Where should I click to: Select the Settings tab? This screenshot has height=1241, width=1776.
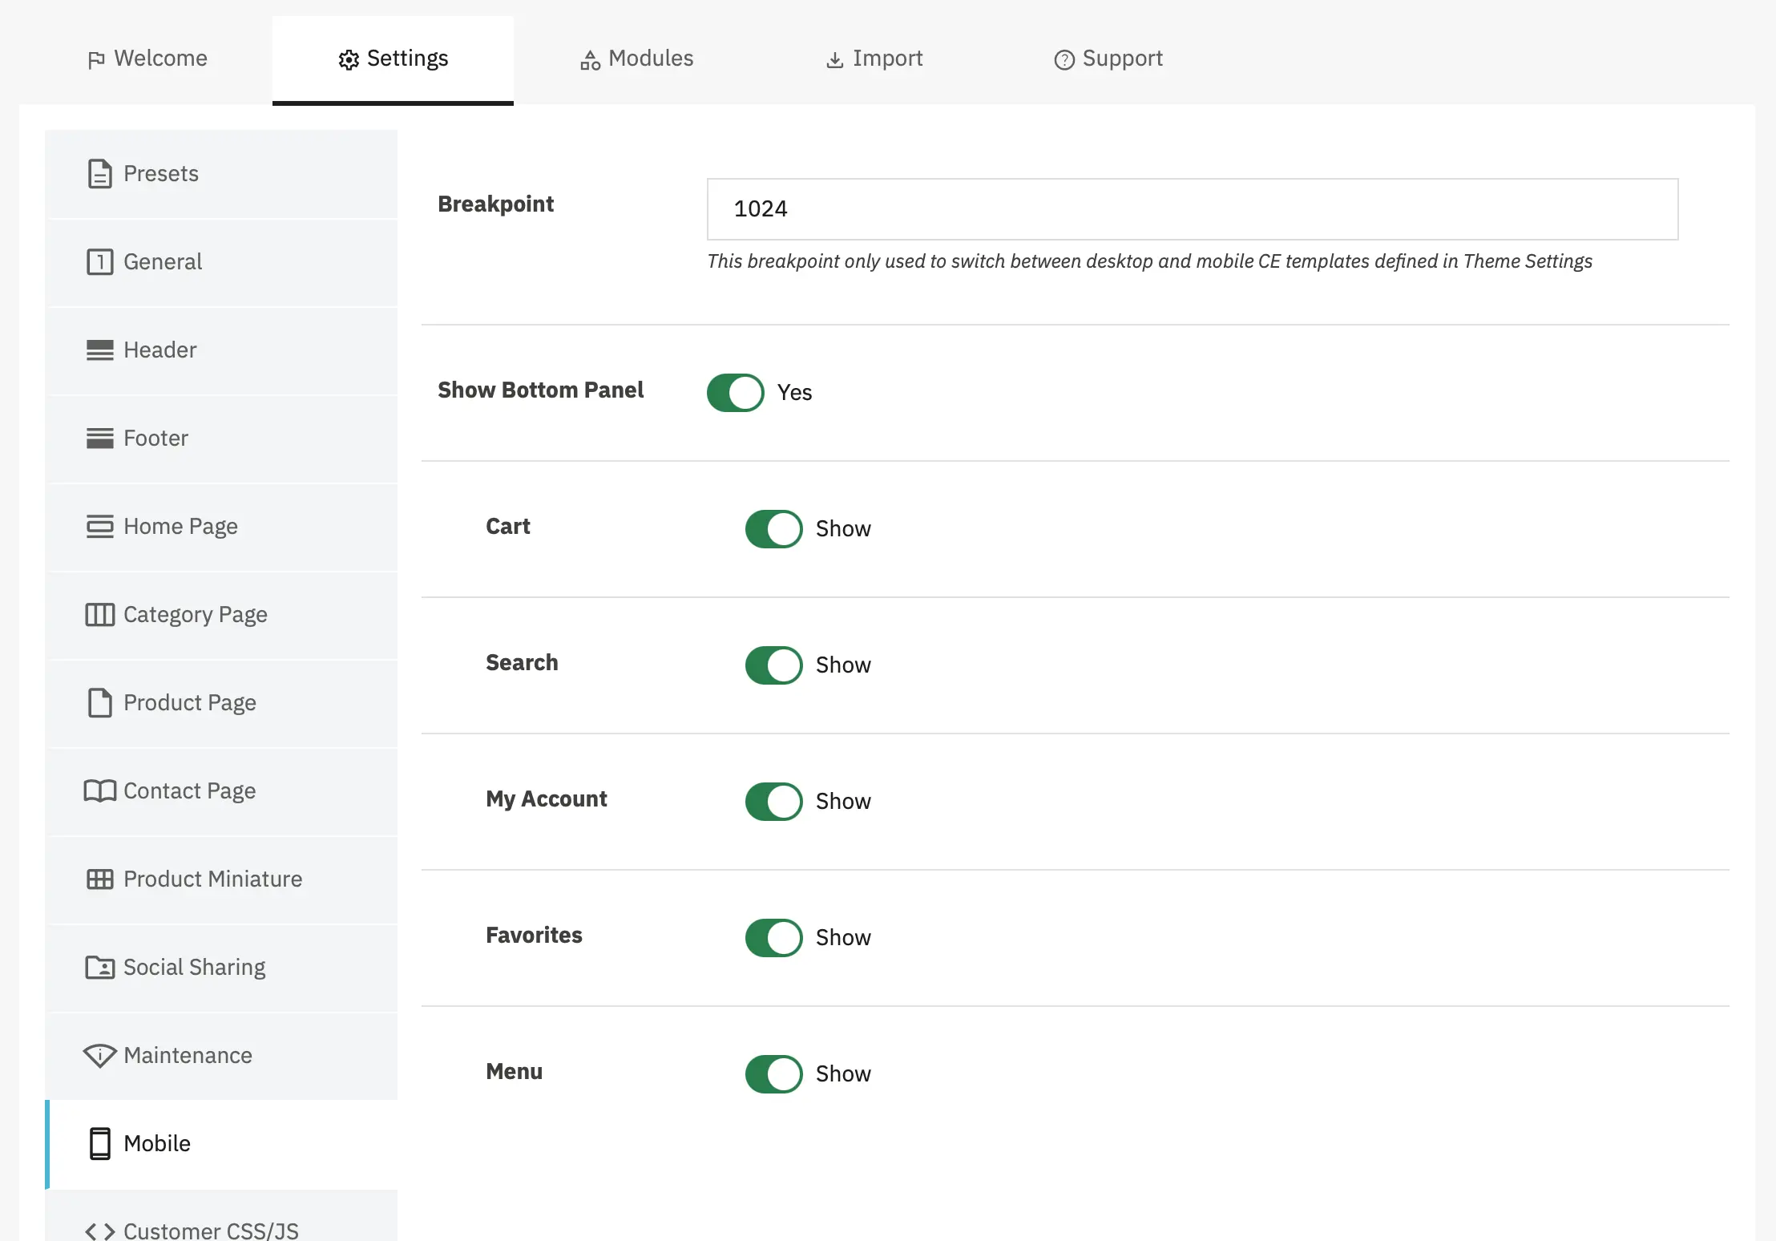tap(393, 60)
